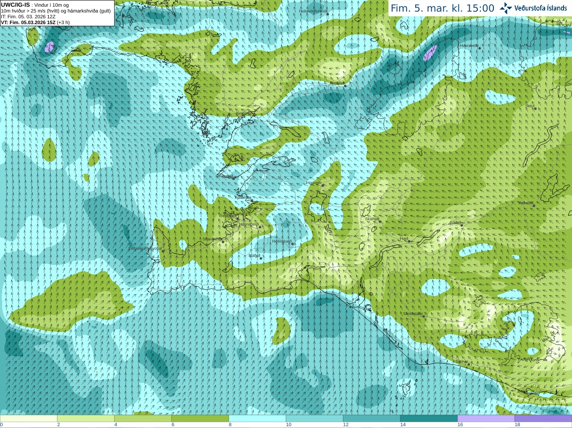The height and width of the screenshot is (428, 572).
Task: Click the legend tick value 8
Action: click(x=230, y=425)
